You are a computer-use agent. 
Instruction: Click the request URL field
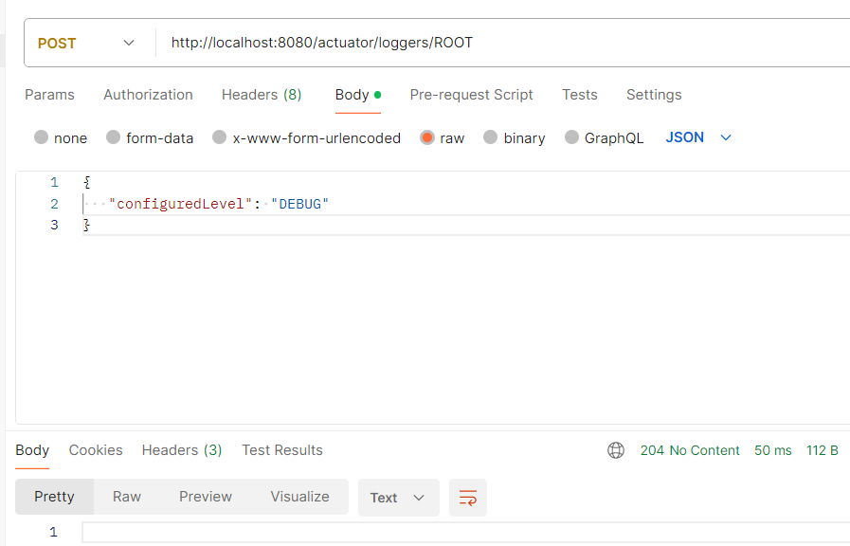click(x=503, y=43)
